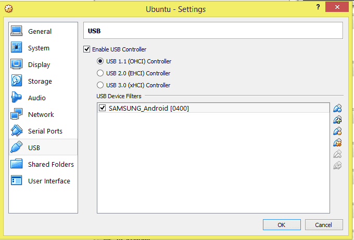Uncheck the SAMSUNG_Android filter checkbox
This screenshot has height=240, width=354.
coord(102,108)
